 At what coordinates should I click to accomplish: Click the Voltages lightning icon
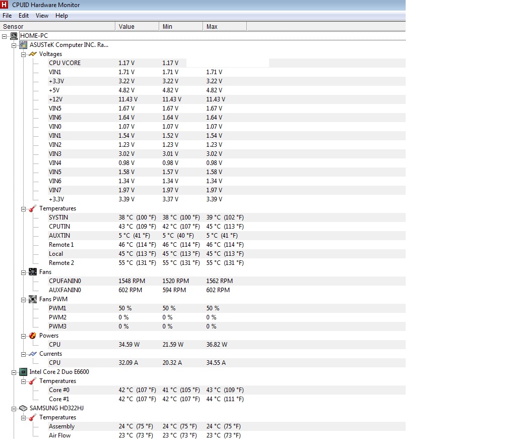click(x=33, y=54)
